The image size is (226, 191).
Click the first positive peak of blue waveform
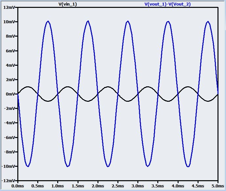[48, 21]
